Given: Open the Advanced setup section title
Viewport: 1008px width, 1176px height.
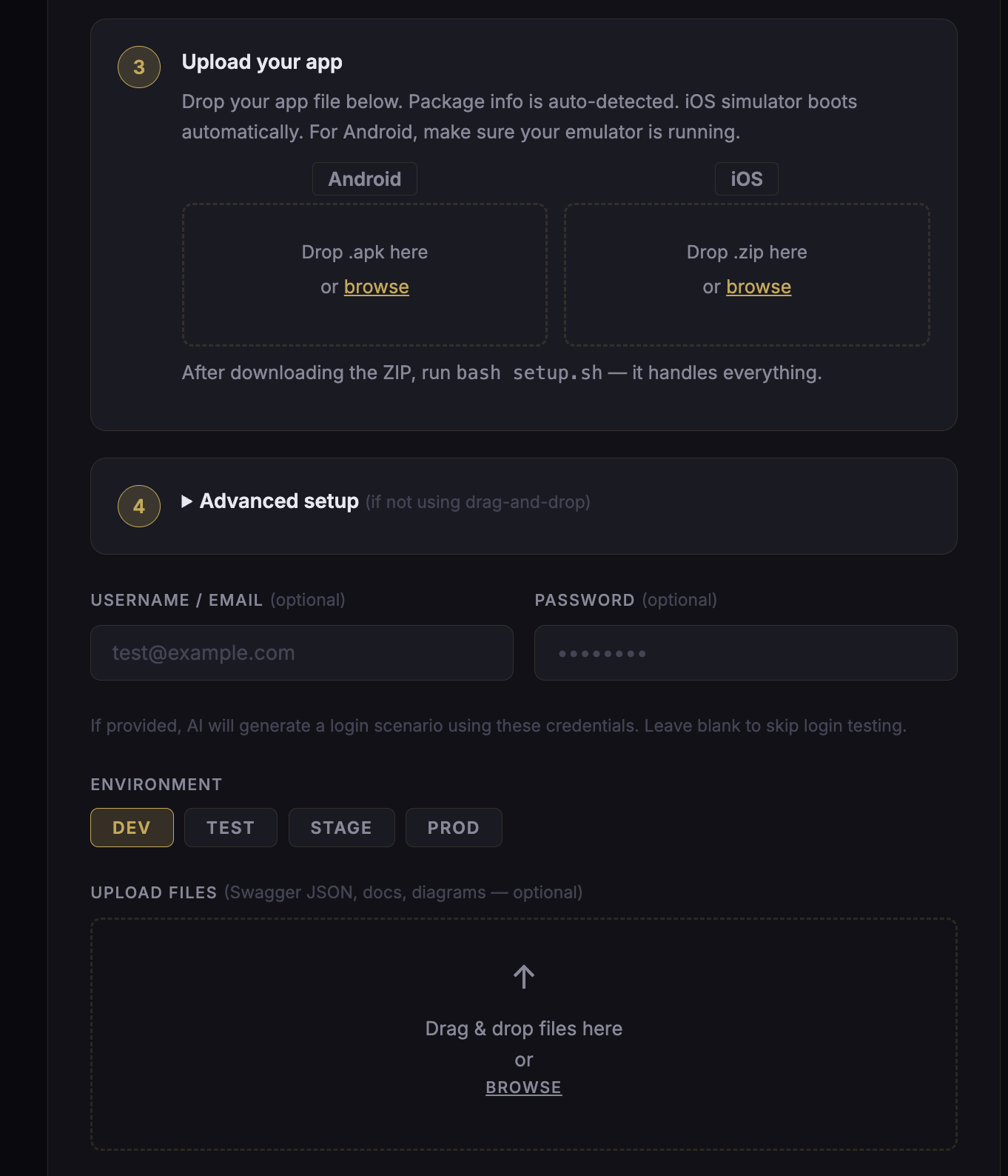Looking at the screenshot, I should click(x=279, y=501).
